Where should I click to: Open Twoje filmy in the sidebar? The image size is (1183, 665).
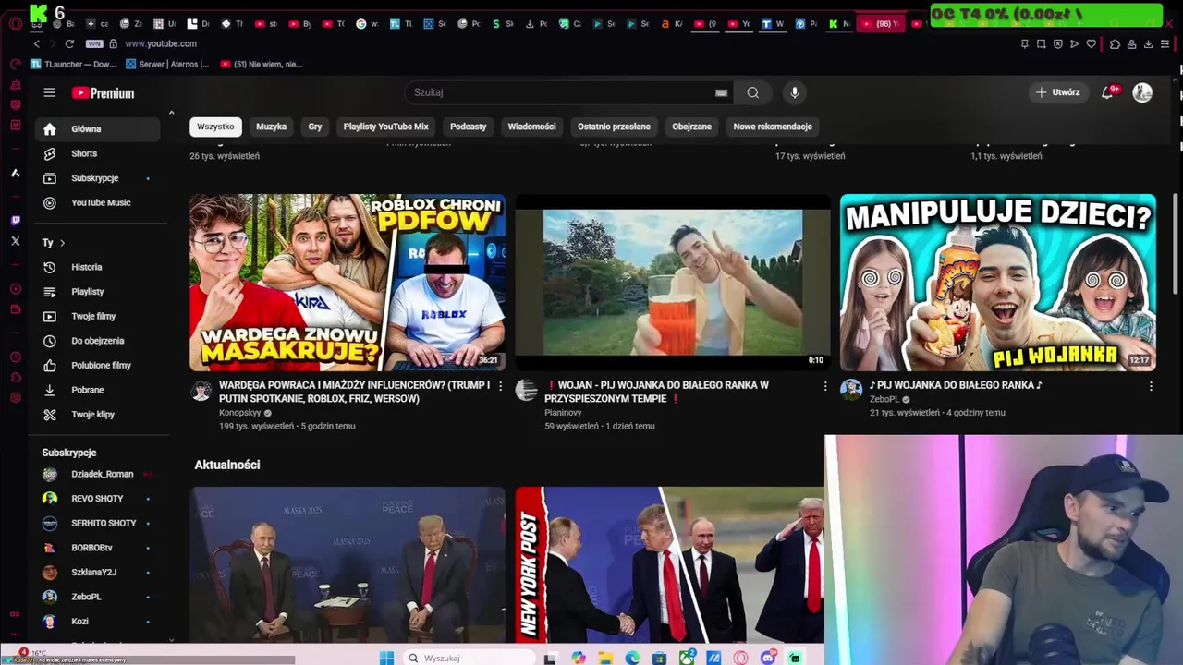(x=97, y=316)
